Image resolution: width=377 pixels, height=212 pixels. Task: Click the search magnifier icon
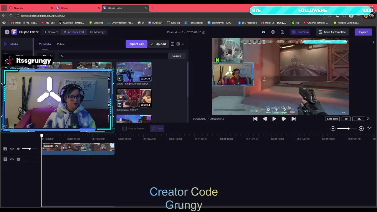point(62,56)
